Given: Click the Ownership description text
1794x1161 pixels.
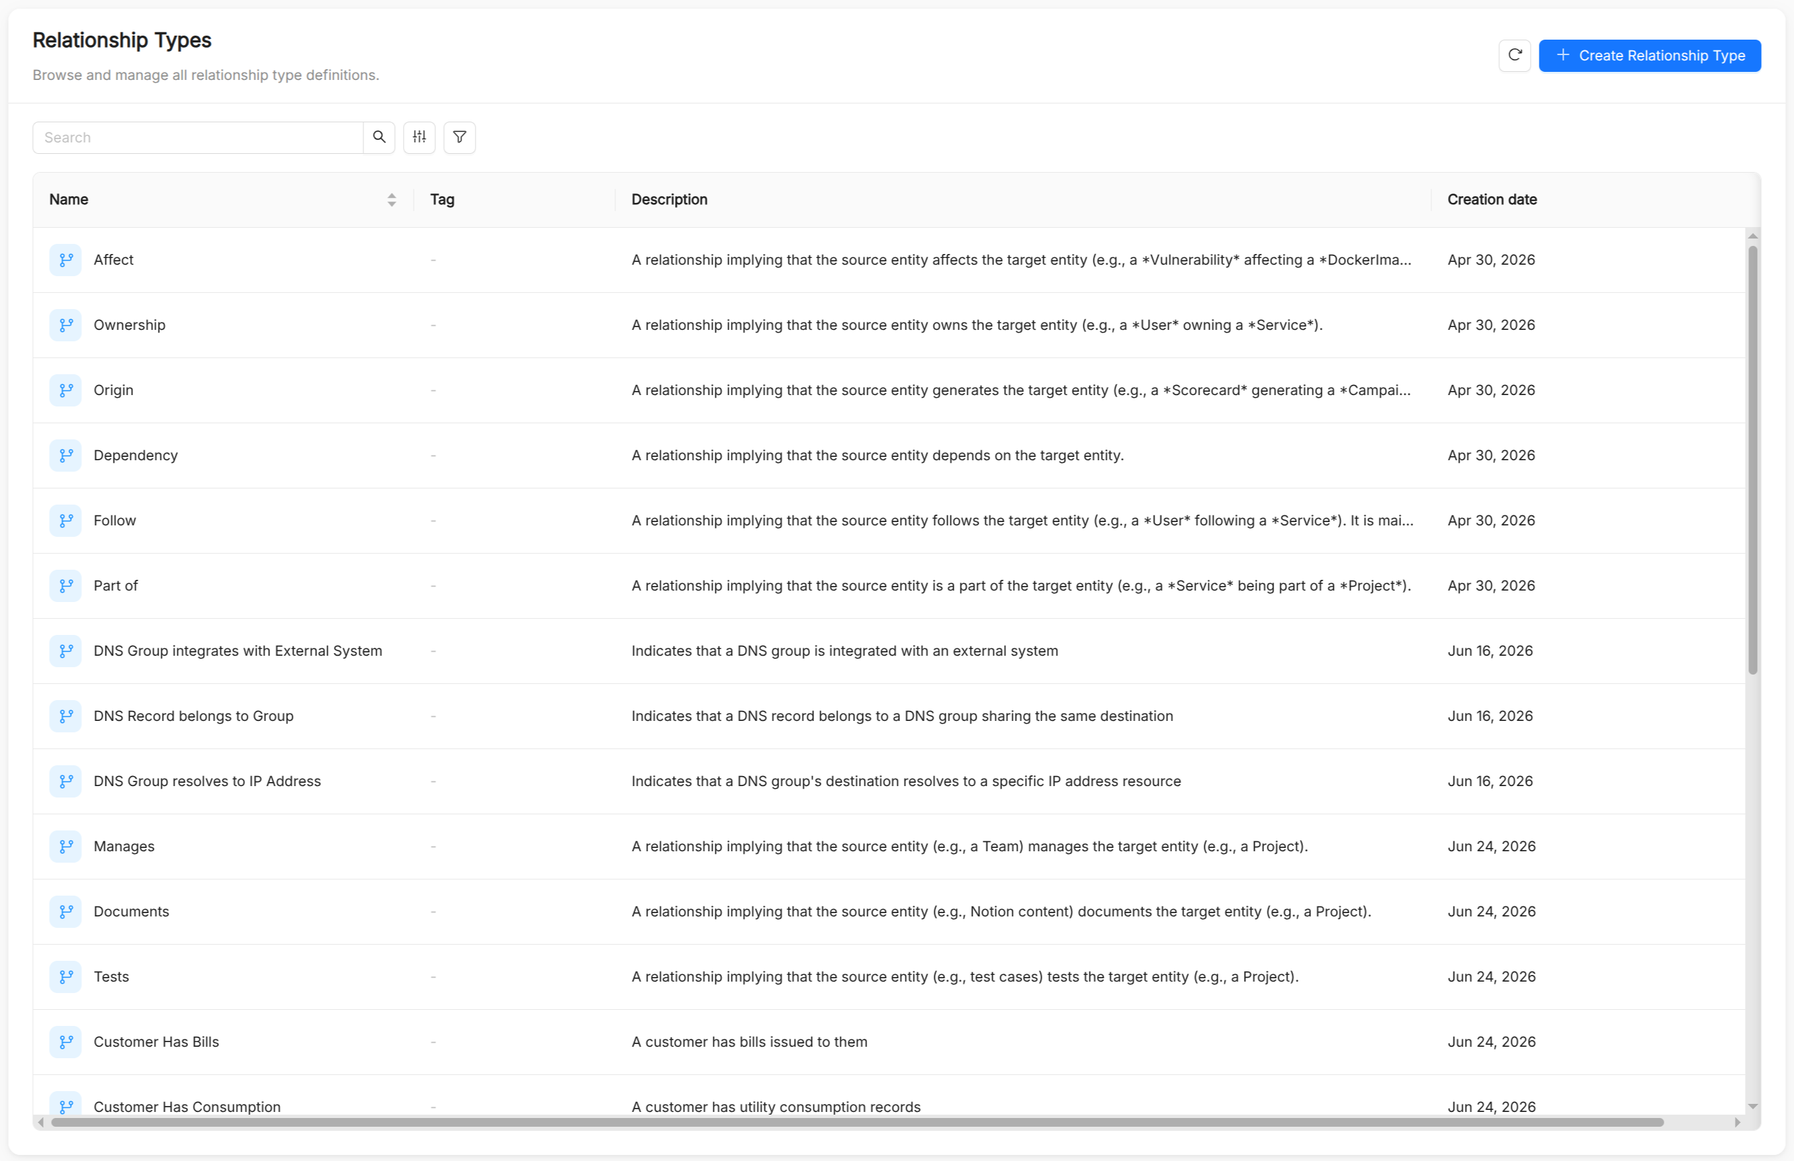Looking at the screenshot, I should [977, 325].
